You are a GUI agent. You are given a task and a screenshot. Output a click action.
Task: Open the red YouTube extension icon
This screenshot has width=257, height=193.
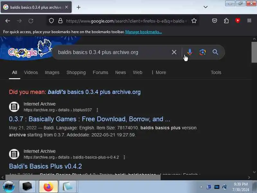[238, 21]
